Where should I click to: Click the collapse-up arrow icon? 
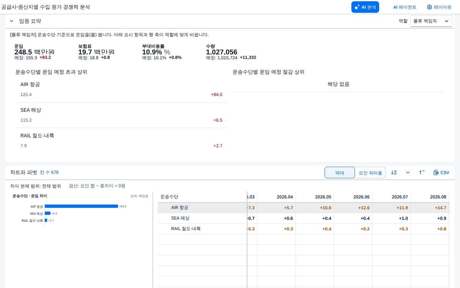[x=422, y=173]
